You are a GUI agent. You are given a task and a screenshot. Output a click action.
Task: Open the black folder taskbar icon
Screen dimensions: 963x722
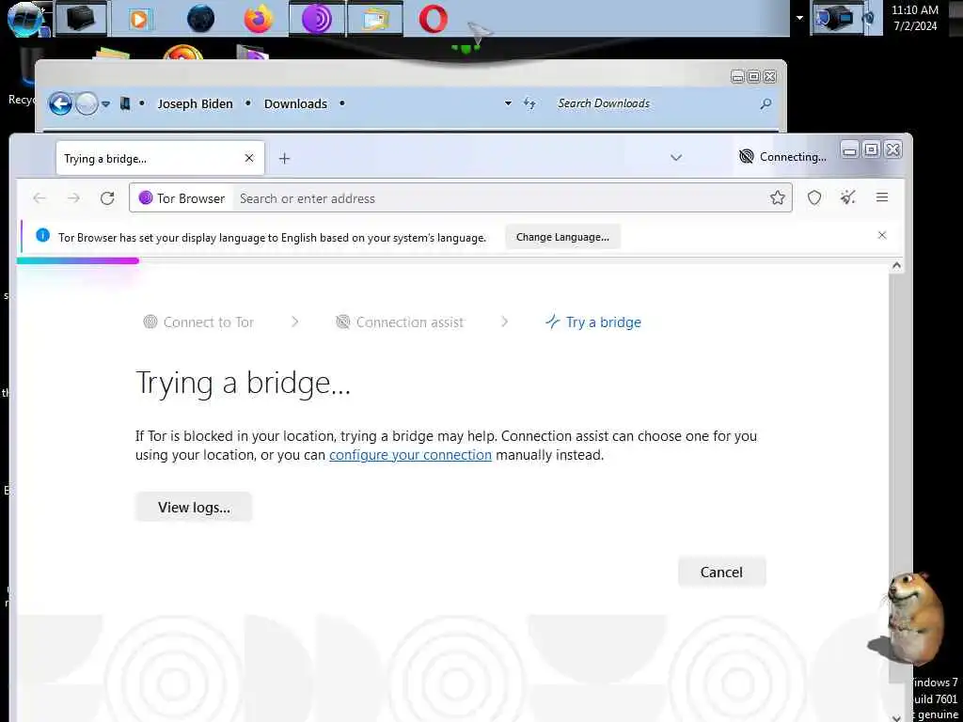81,19
